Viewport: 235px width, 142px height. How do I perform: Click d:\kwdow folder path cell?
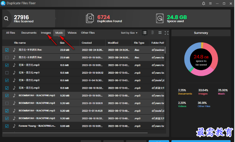pos(158,50)
